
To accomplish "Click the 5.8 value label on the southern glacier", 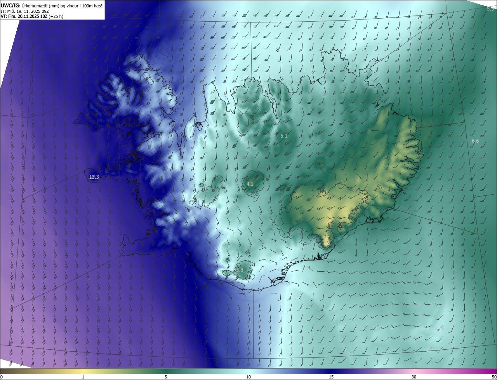I will pyautogui.click(x=239, y=270).
